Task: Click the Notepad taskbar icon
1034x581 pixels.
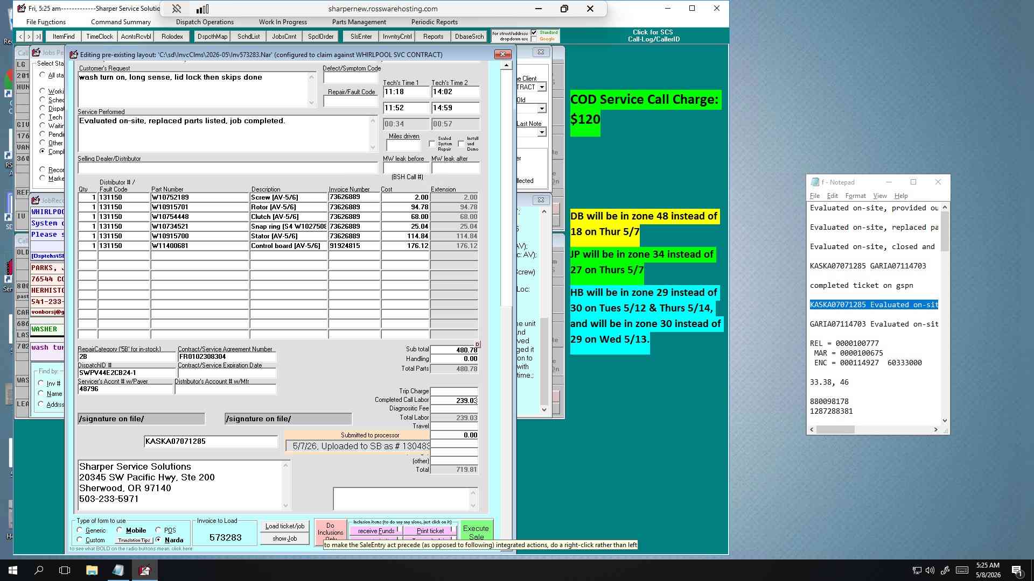Action: point(118,570)
